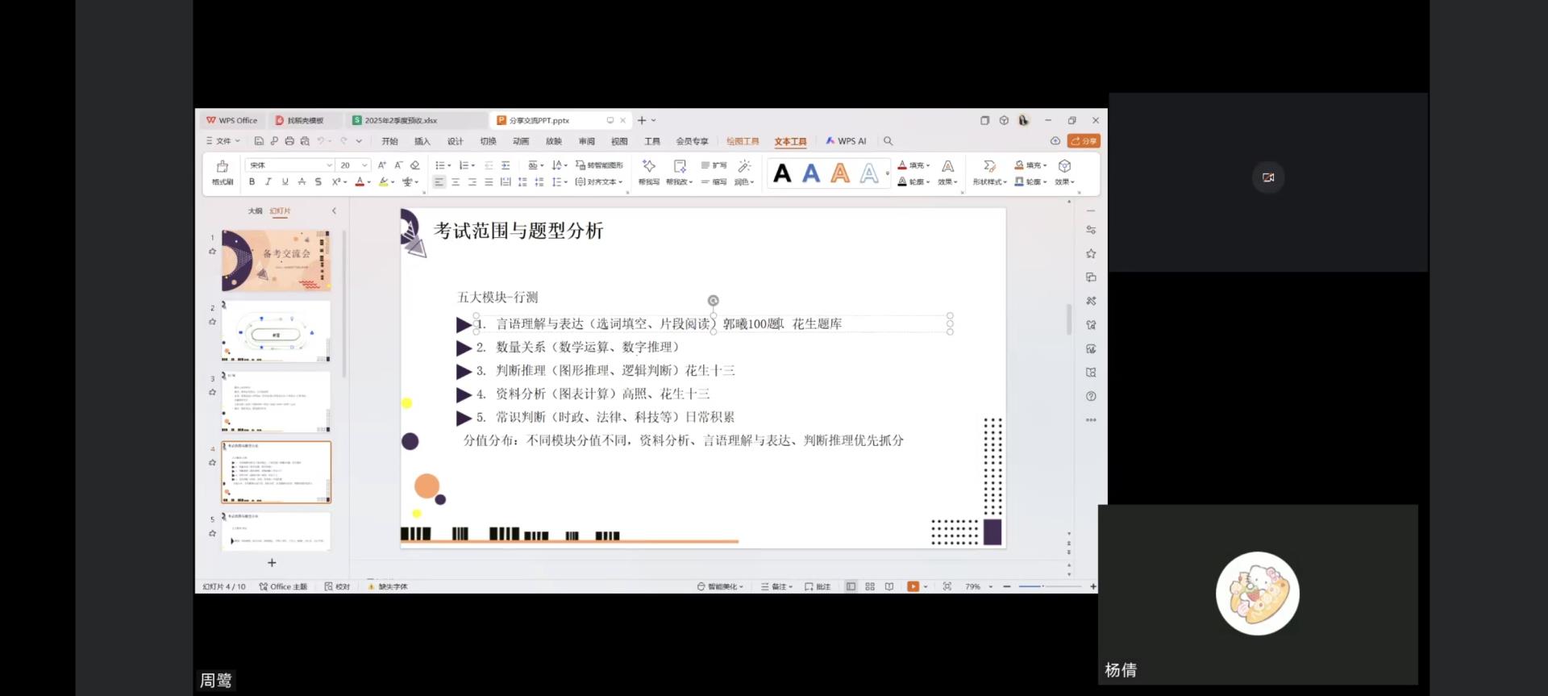The width and height of the screenshot is (1548, 696).
Task: Click the star icon in right sidebar
Action: pyautogui.click(x=1091, y=253)
